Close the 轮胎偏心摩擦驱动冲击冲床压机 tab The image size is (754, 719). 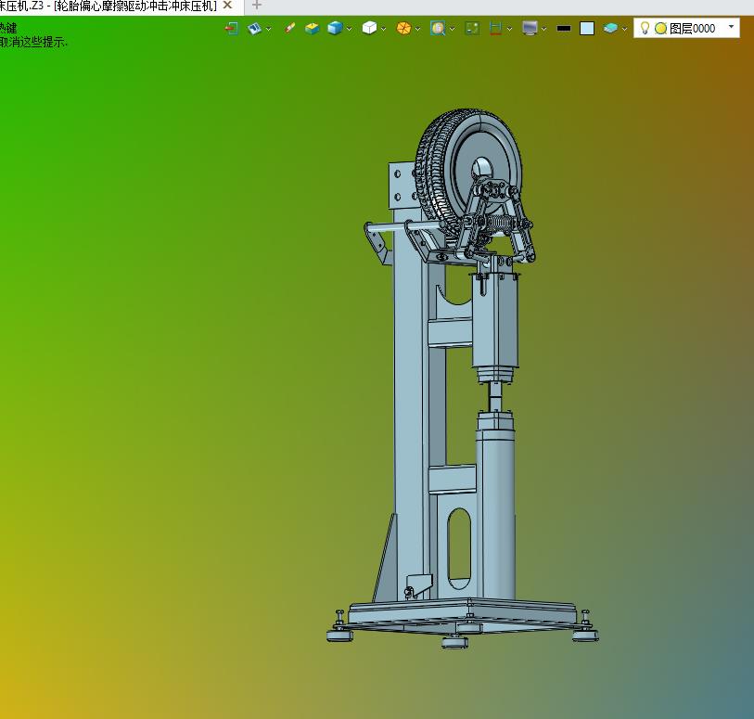tap(228, 6)
